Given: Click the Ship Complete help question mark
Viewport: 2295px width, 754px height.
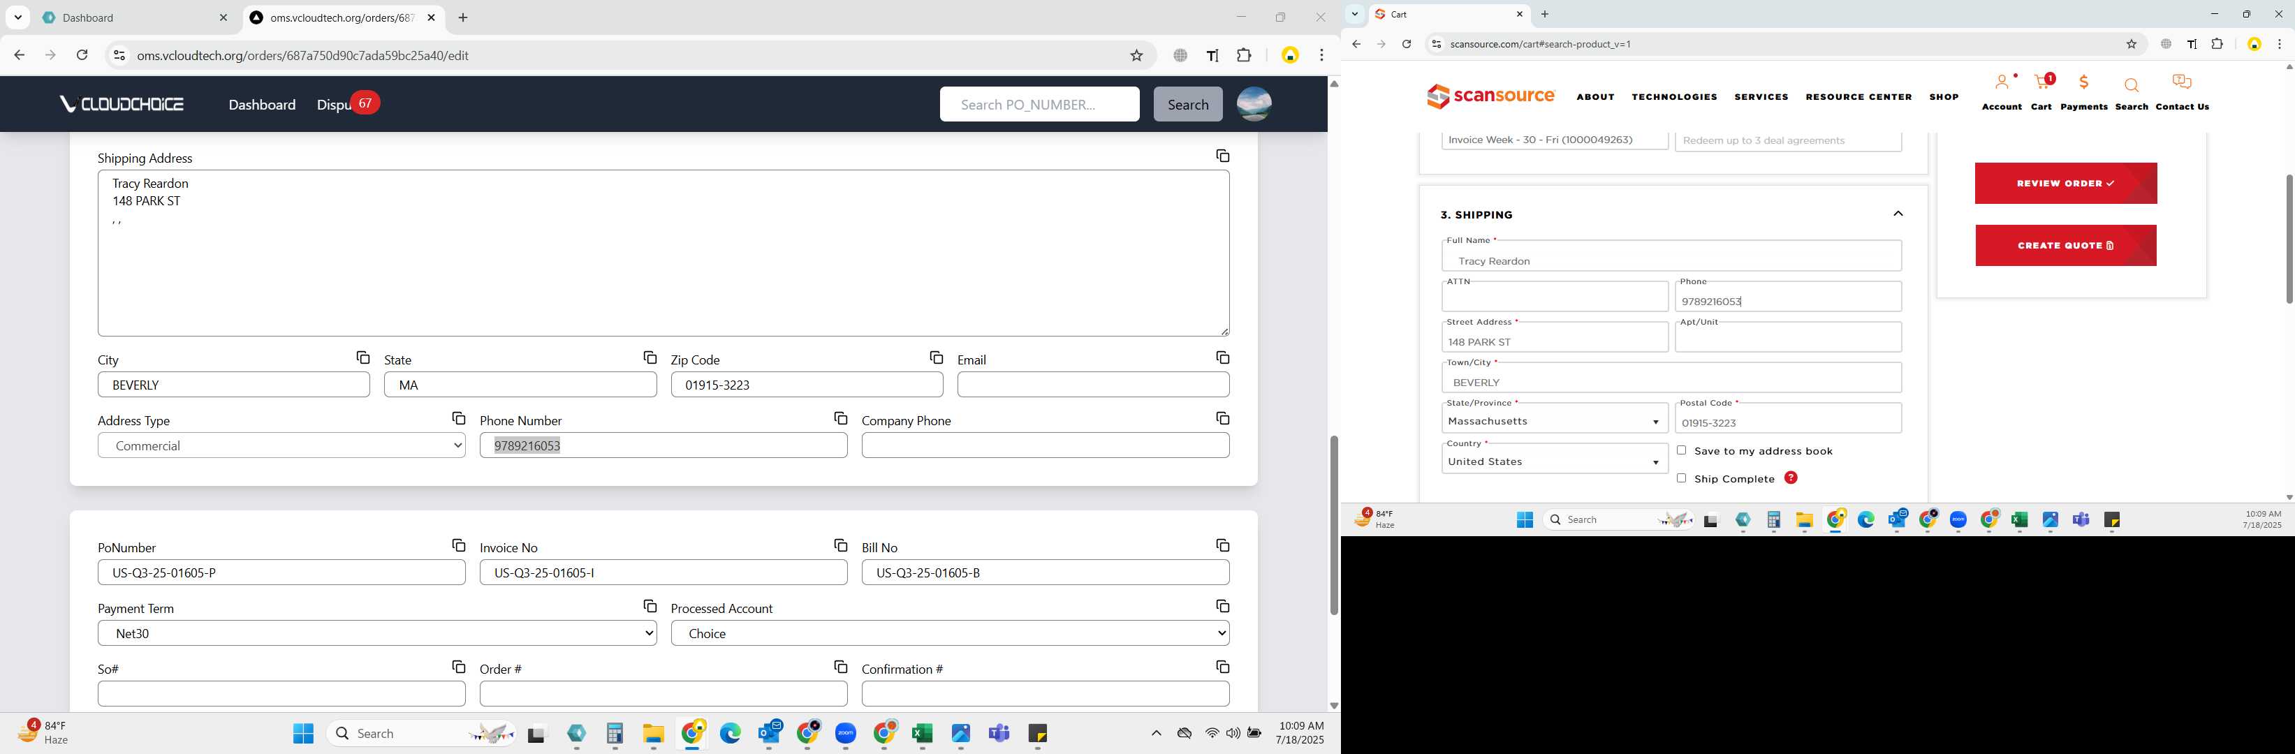Looking at the screenshot, I should 1791,478.
